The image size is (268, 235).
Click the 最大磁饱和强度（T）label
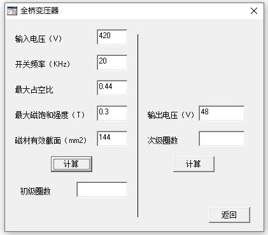tap(50, 115)
